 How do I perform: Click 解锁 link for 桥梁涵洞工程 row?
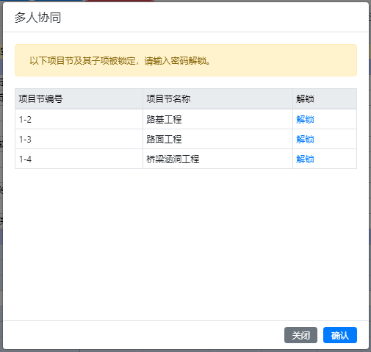[305, 159]
